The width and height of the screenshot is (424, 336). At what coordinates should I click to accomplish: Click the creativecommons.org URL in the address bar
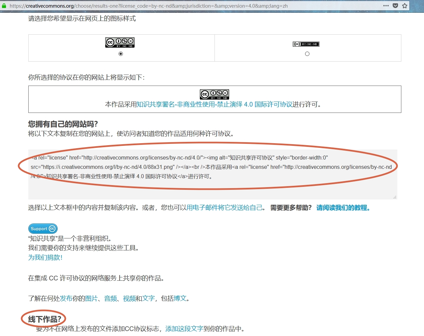tap(149, 6)
